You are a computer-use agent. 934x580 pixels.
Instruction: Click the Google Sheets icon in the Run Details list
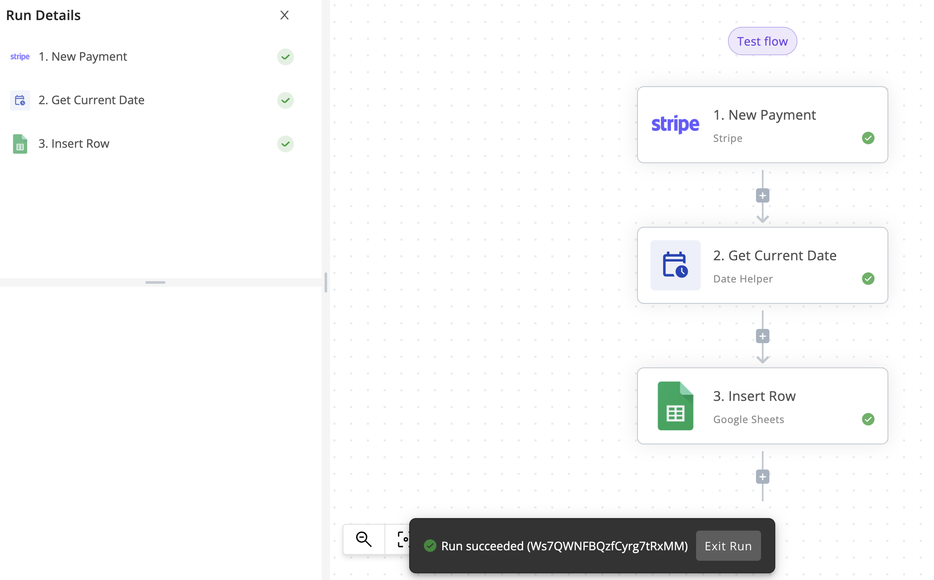pyautogui.click(x=20, y=144)
